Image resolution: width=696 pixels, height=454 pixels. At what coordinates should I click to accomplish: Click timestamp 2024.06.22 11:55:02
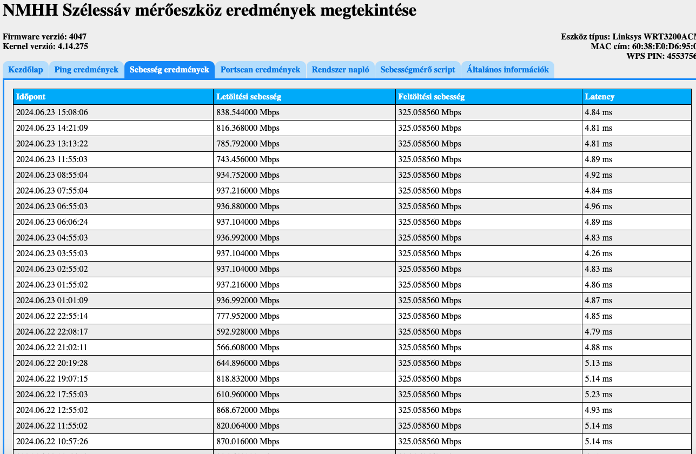coord(52,426)
